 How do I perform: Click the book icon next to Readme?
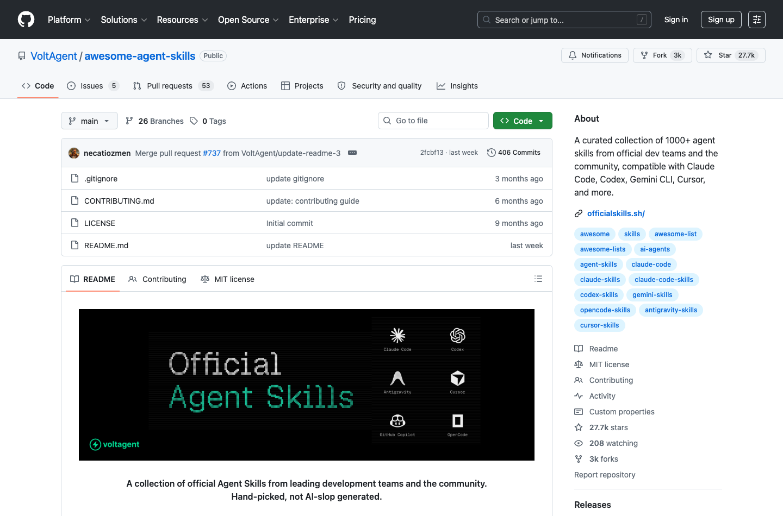(x=579, y=349)
